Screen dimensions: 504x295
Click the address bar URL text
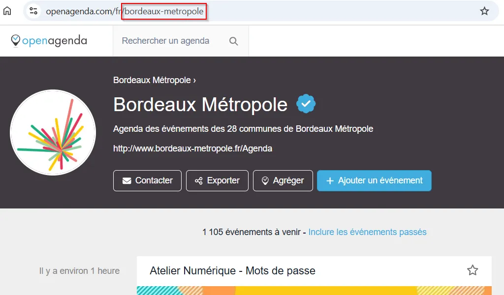(125, 11)
